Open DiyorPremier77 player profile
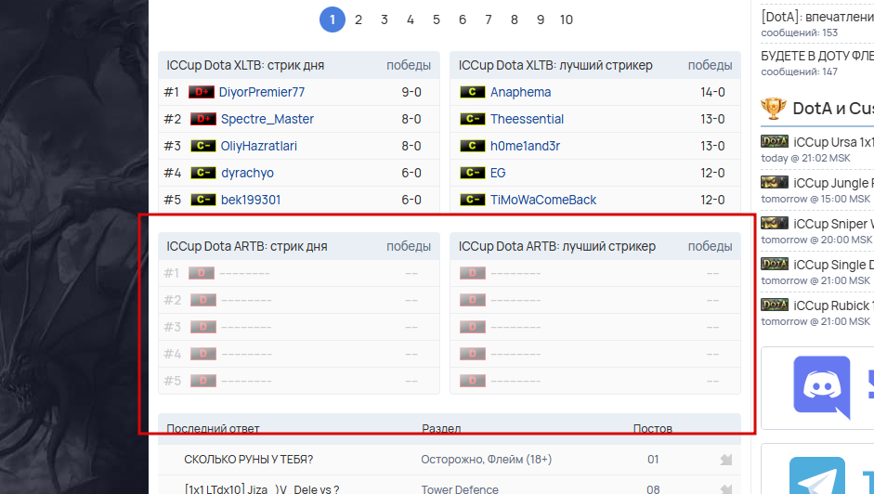This screenshot has height=494, width=874. (261, 92)
